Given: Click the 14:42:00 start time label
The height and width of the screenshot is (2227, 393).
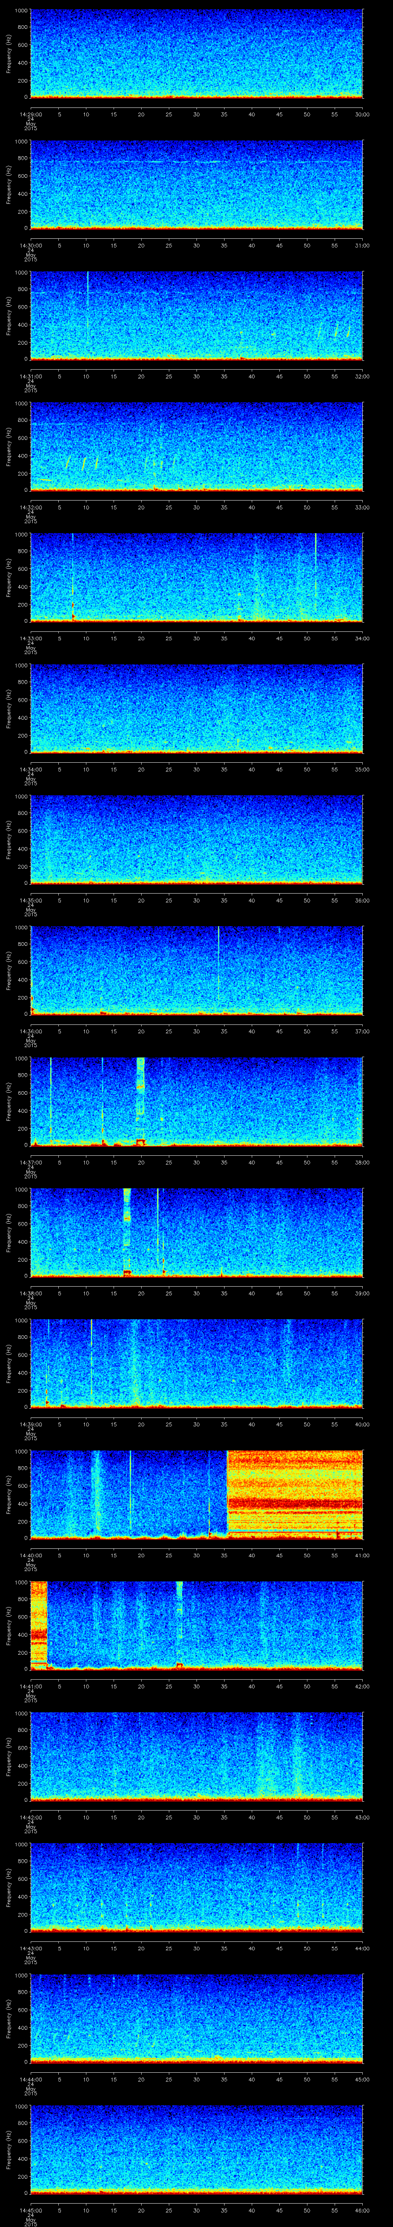Looking at the screenshot, I should tap(30, 1817).
